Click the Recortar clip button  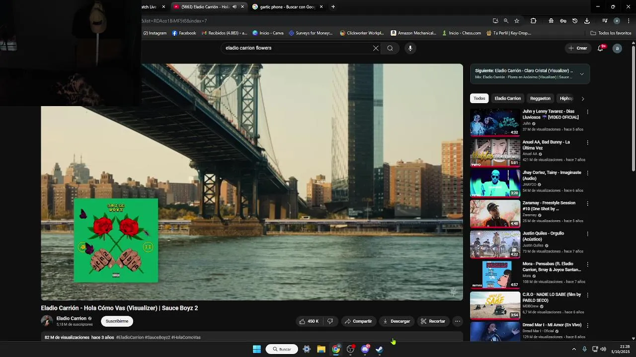click(x=433, y=321)
